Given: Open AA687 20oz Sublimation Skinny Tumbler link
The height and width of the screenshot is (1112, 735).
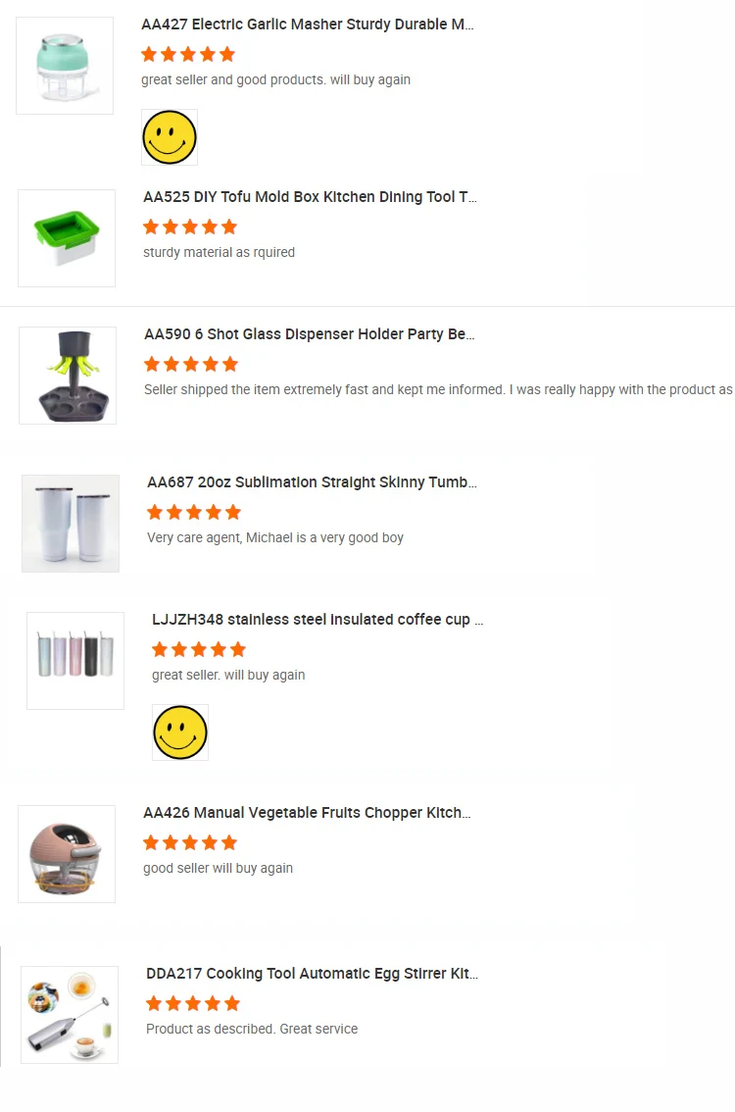Looking at the screenshot, I should pyautogui.click(x=312, y=482).
